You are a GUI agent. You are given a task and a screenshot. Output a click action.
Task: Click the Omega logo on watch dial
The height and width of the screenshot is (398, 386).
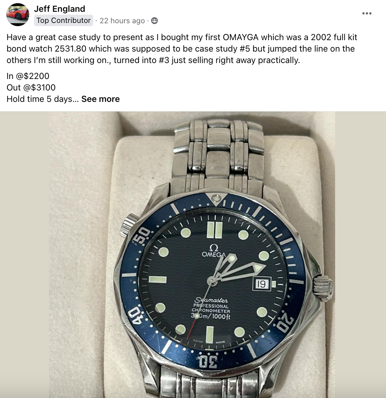point(214,251)
